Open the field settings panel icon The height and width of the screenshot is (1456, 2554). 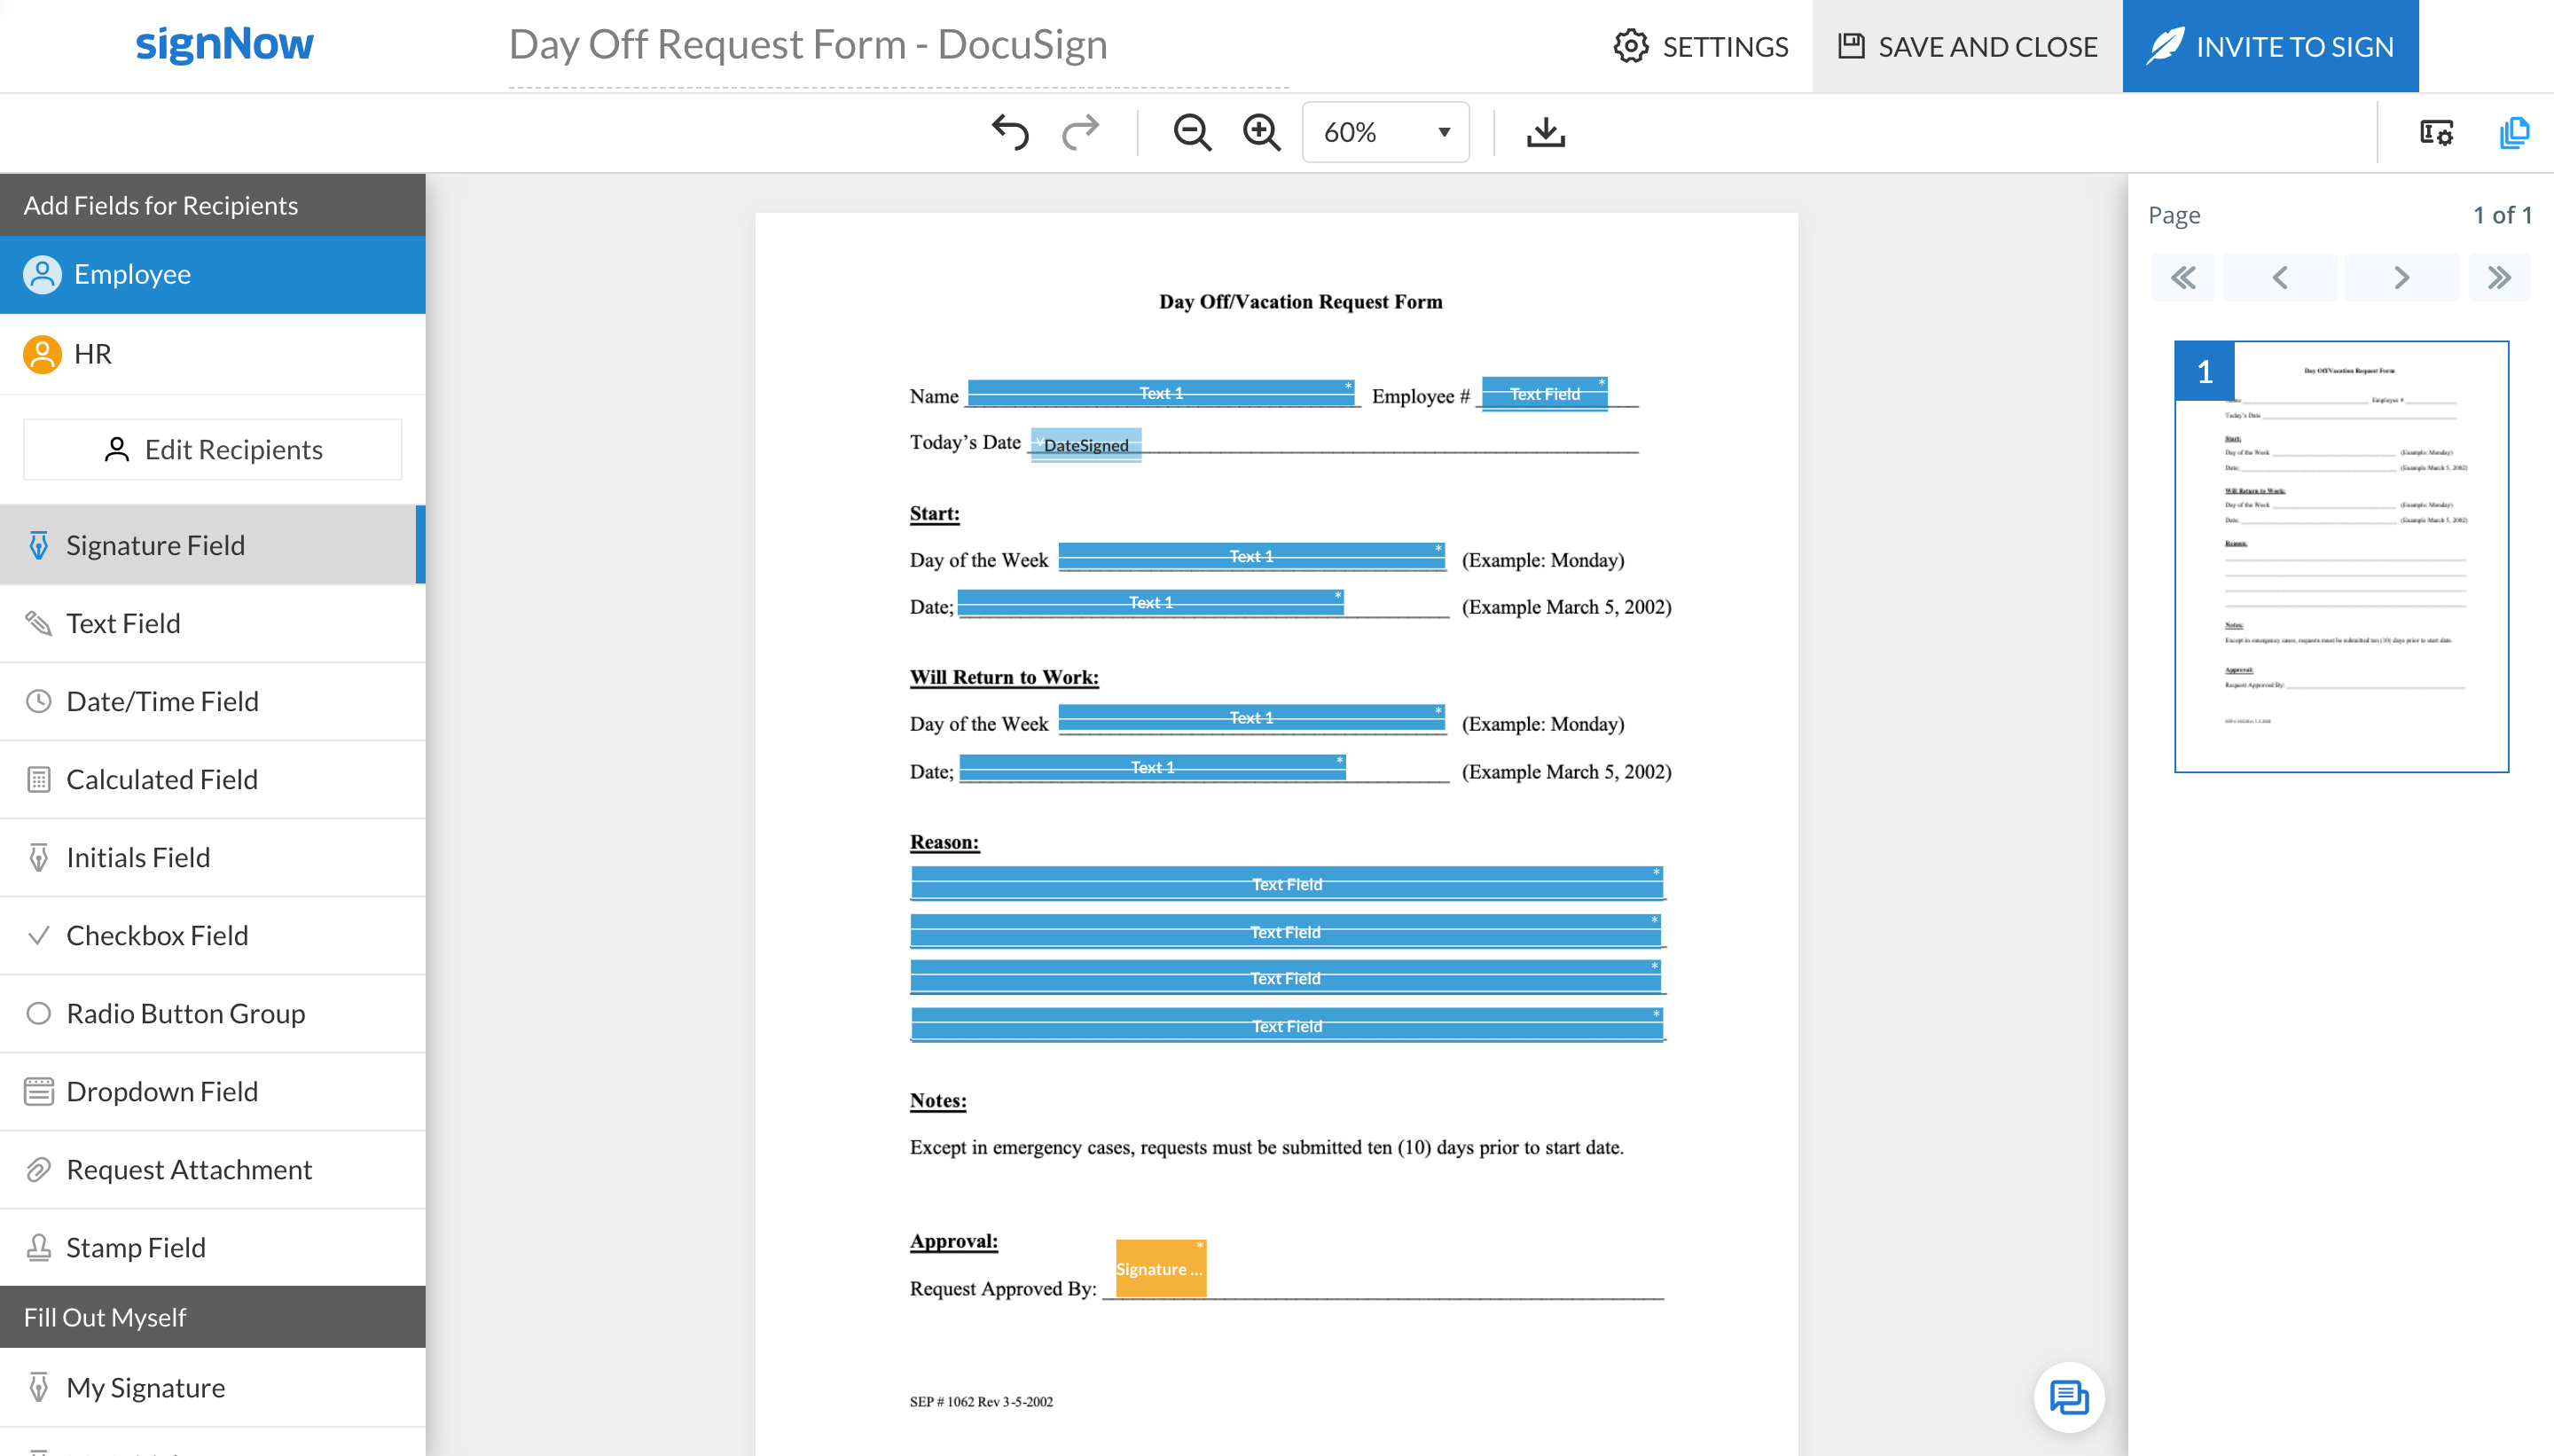coord(2436,132)
